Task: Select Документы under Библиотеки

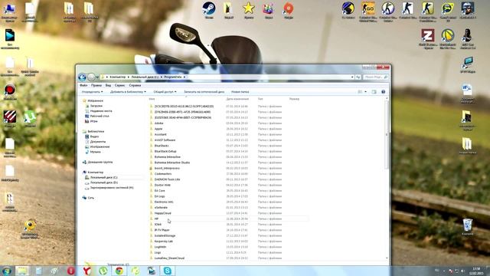Action: pos(98,142)
